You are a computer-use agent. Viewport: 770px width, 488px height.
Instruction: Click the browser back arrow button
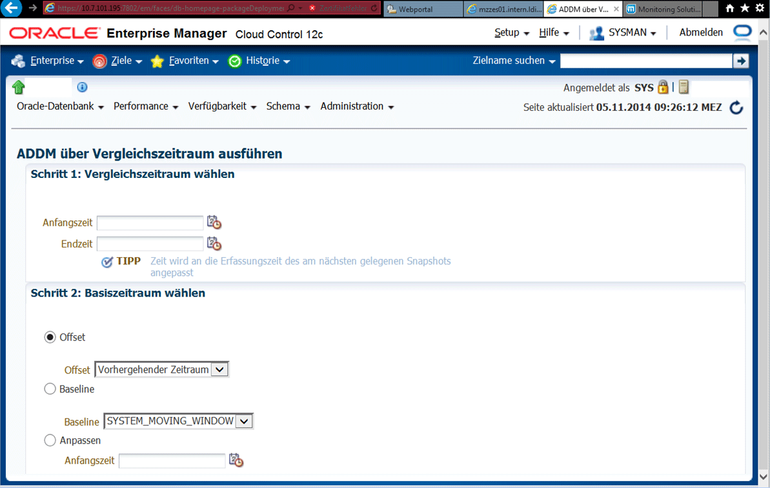click(12, 9)
